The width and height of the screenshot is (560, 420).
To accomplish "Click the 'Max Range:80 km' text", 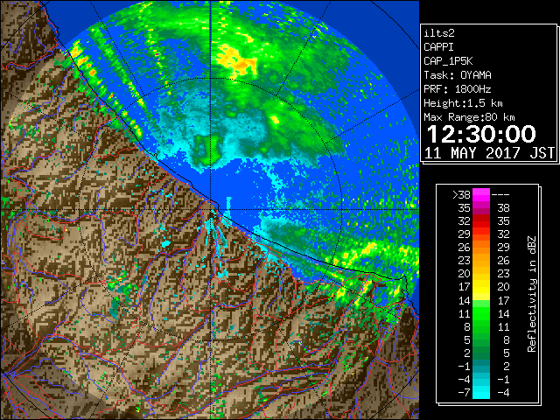I will [469, 117].
